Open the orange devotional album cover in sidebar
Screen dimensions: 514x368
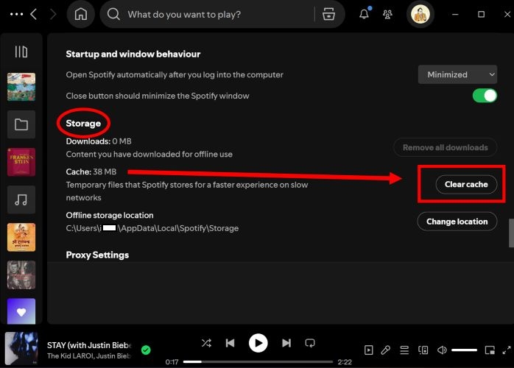21,237
